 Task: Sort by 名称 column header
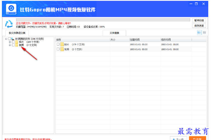[83, 40]
